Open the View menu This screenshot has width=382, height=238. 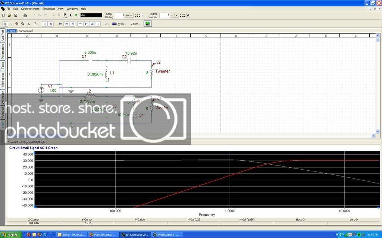click(x=61, y=9)
